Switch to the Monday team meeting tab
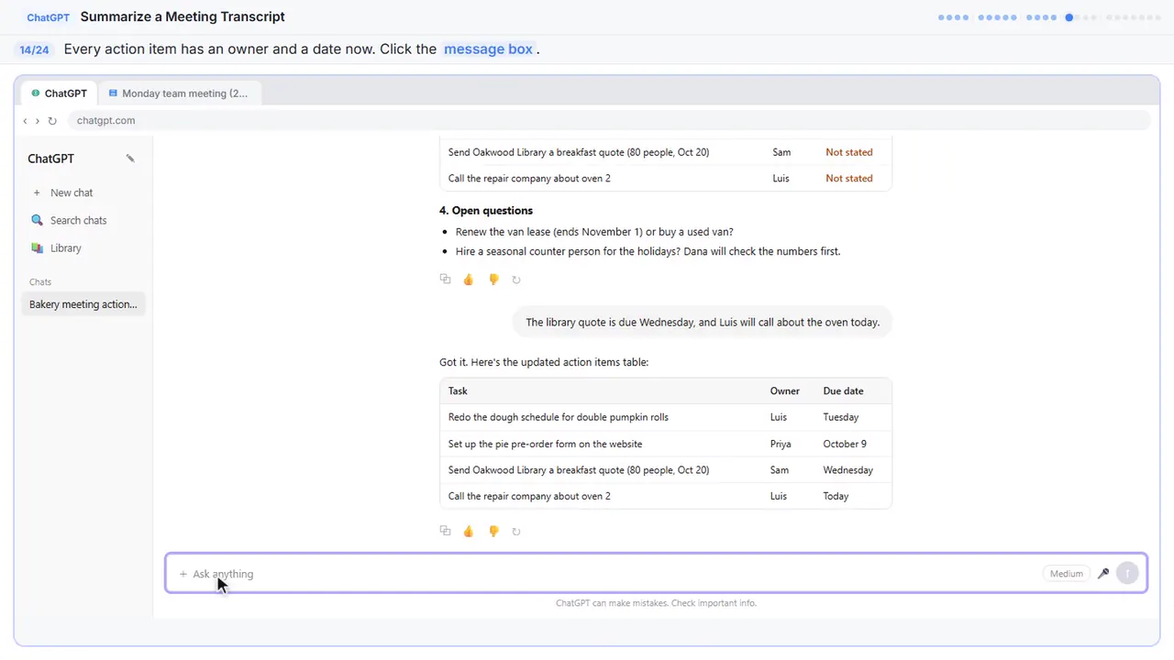The height and width of the screenshot is (660, 1174). pyautogui.click(x=179, y=93)
